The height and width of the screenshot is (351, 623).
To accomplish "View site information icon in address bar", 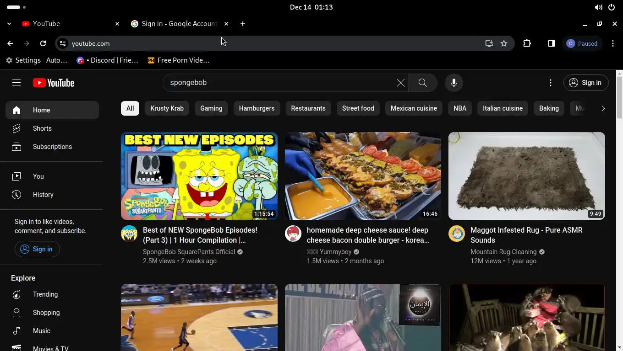I will pos(63,43).
